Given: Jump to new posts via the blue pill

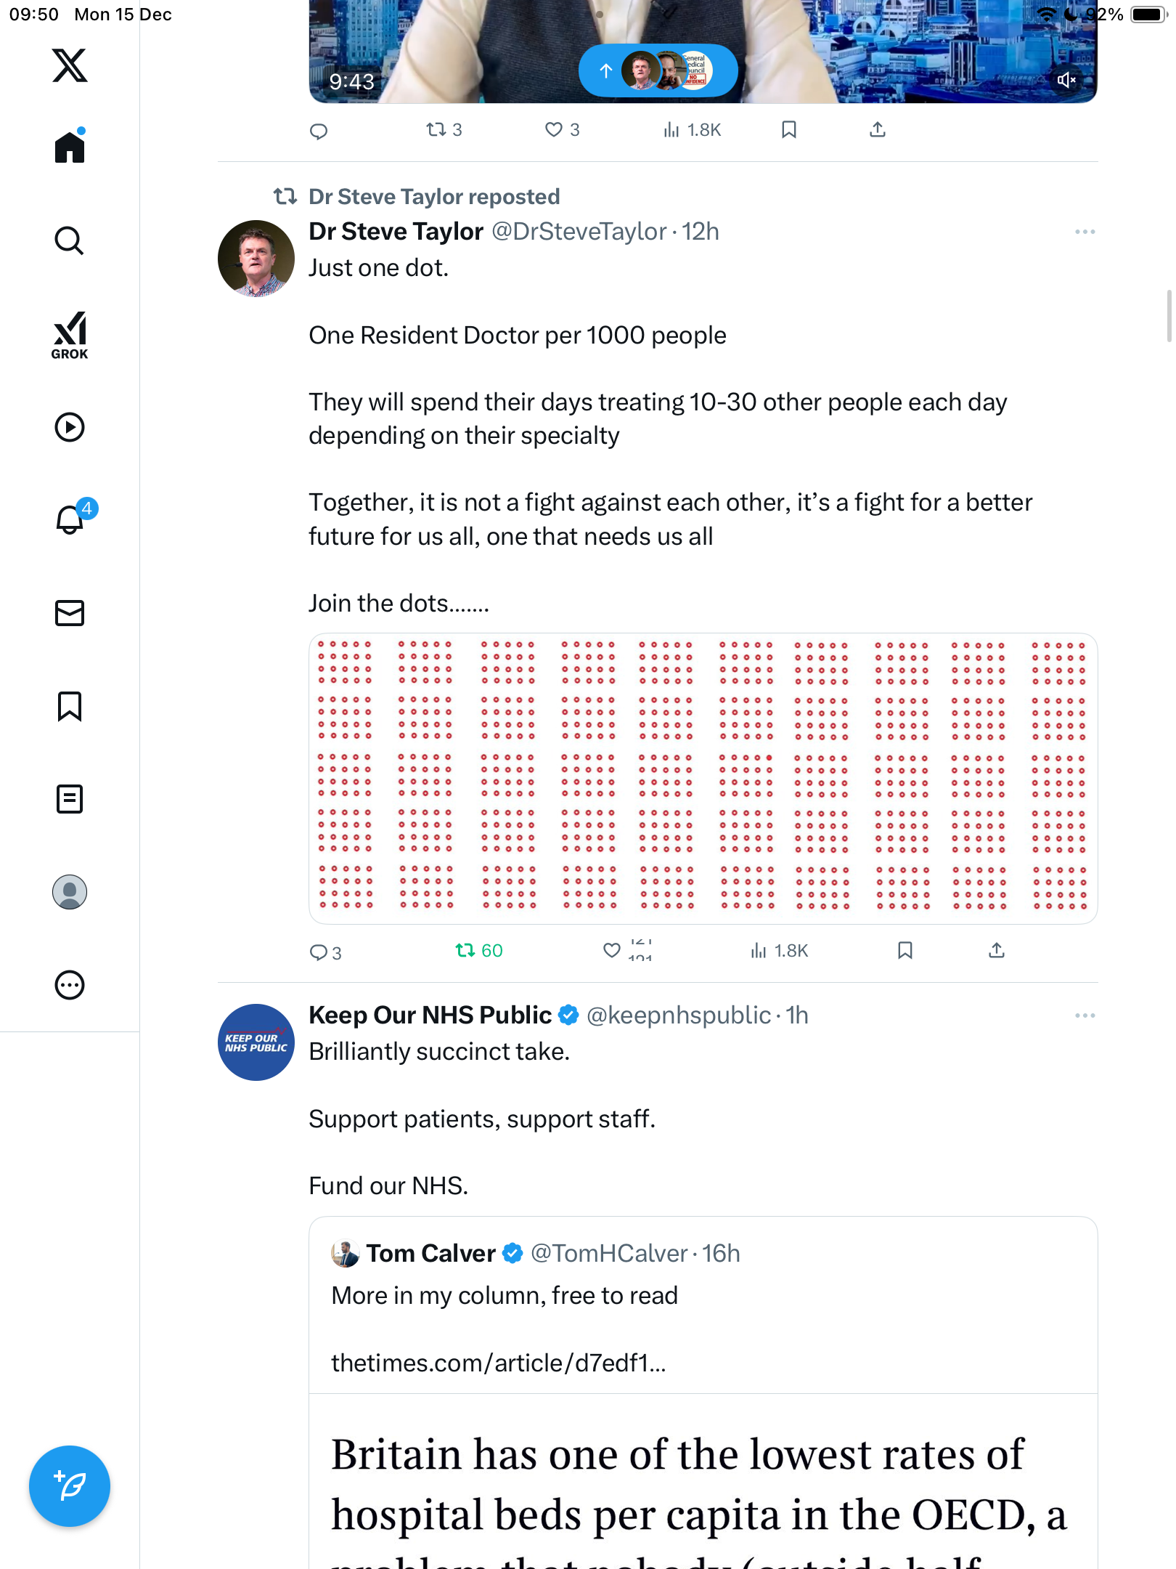Looking at the screenshot, I should coord(658,70).
